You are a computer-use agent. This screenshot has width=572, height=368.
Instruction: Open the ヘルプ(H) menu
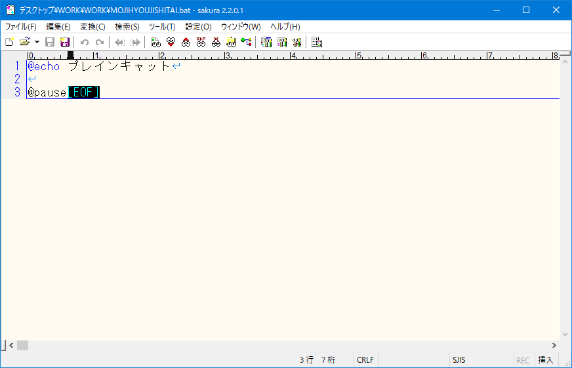(285, 27)
